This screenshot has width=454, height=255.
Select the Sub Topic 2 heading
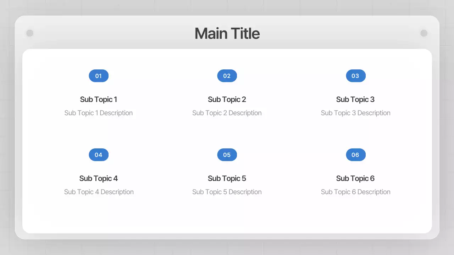(x=227, y=100)
